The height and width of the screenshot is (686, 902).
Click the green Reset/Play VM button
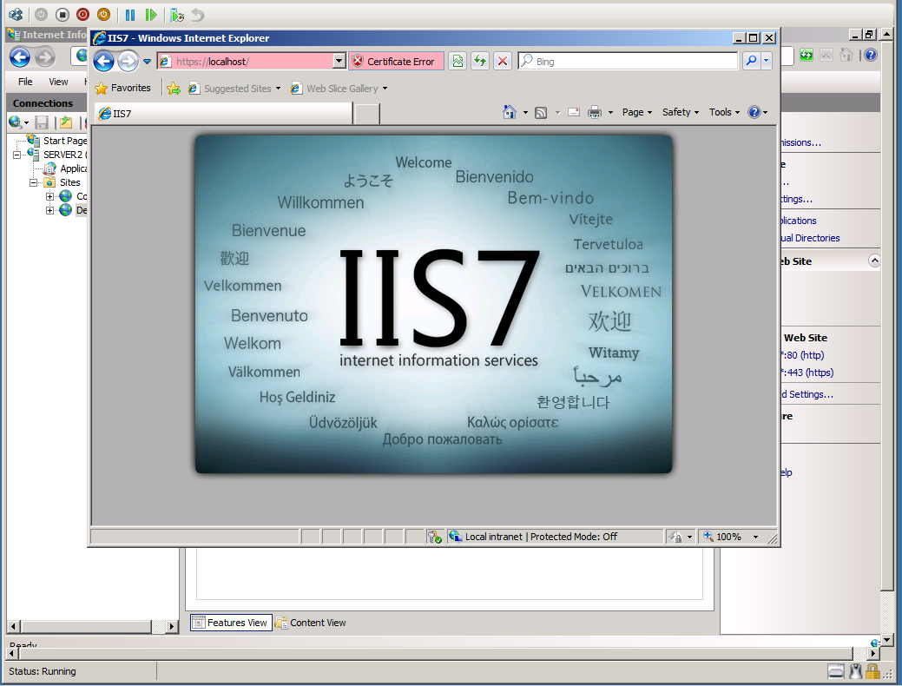[x=151, y=15]
